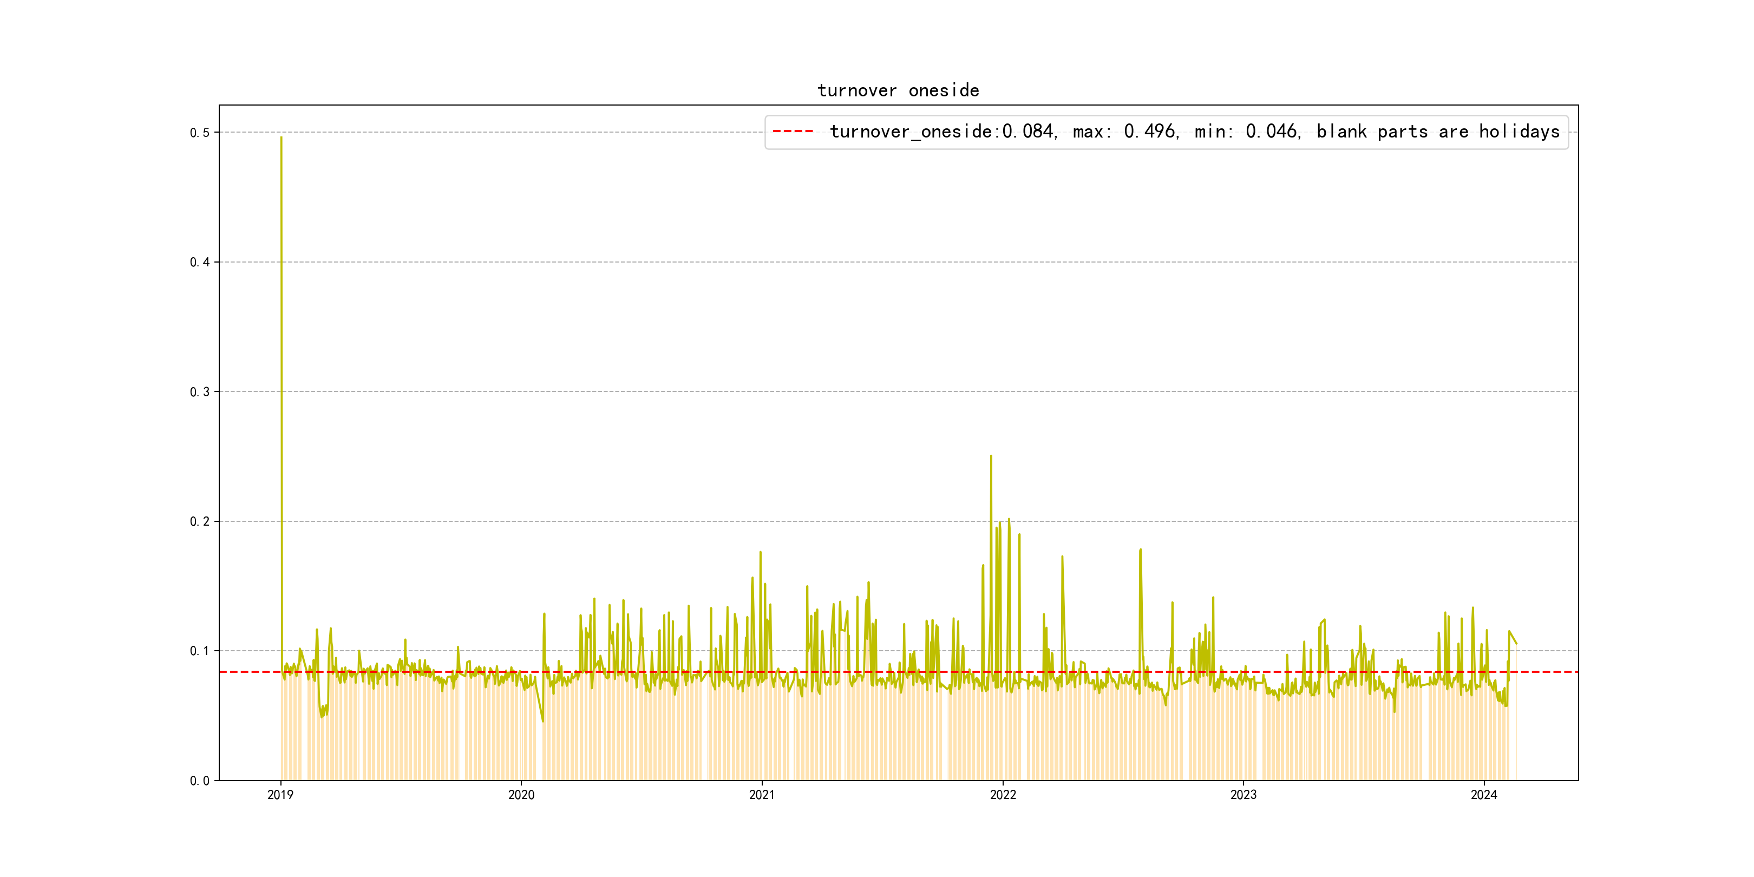
Task: Click the 'min: 0.046' text in the legend
Action: click(1247, 132)
